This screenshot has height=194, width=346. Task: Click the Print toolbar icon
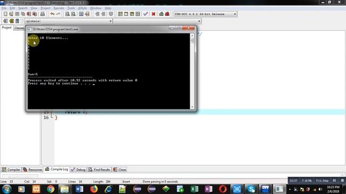click(x=43, y=14)
